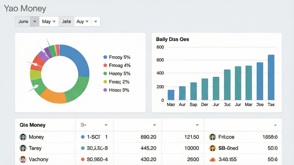
Task: Click the Hosa 9% purple legend swatch
Action: [x=105, y=90]
